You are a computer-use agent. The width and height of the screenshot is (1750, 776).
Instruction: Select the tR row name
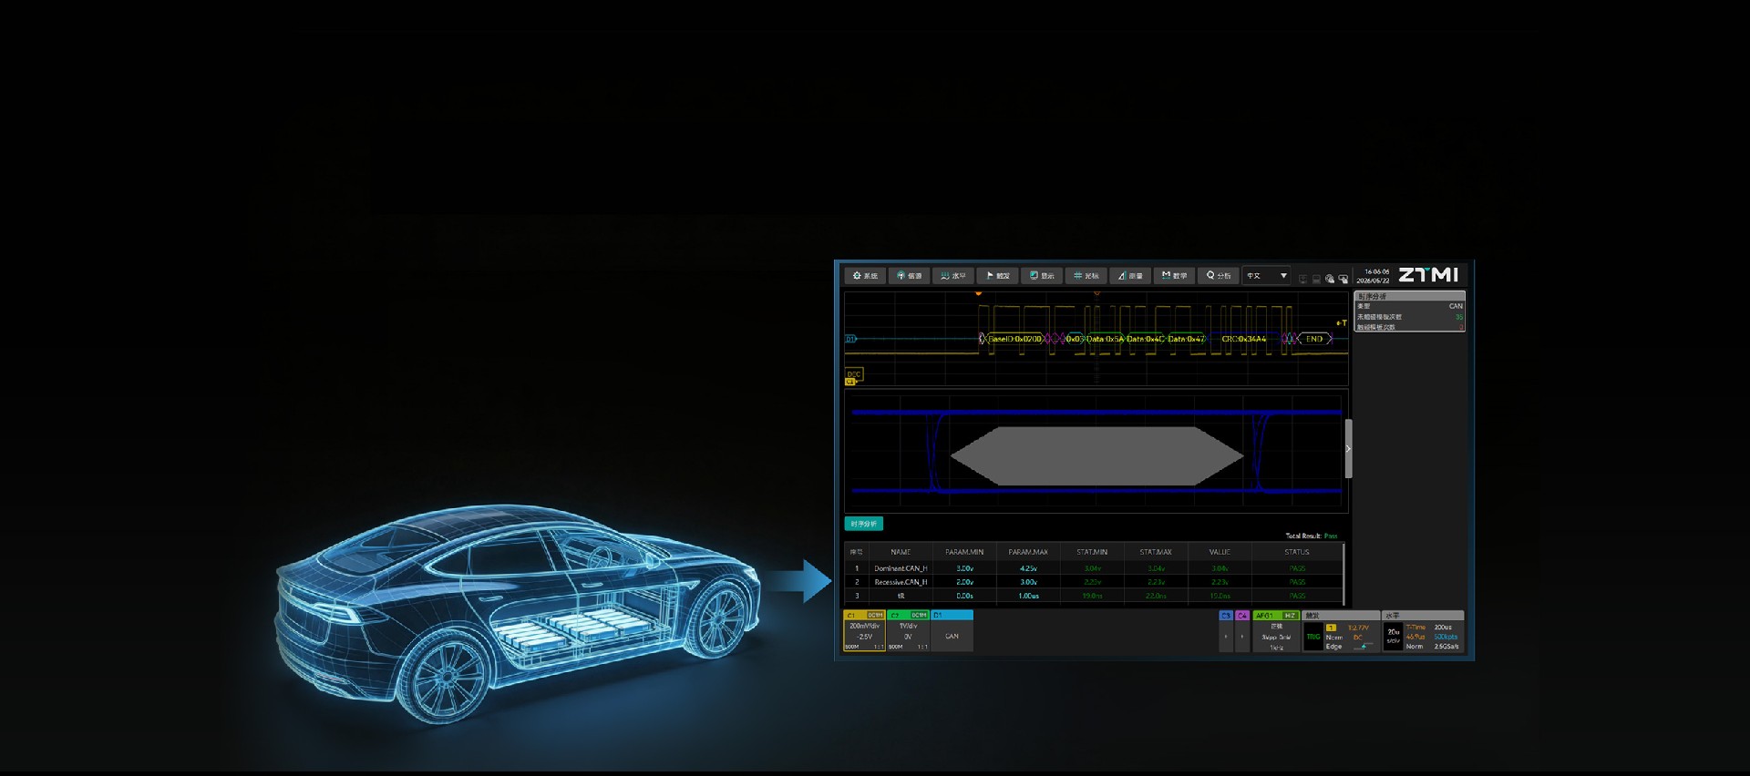tap(901, 596)
